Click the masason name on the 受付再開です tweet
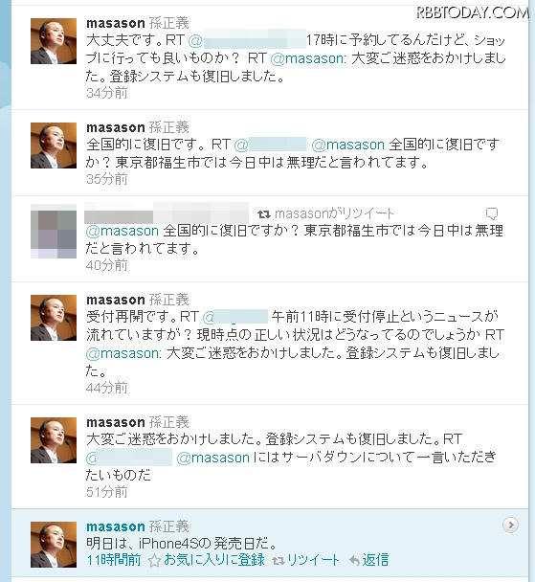The width and height of the screenshot is (535, 582). click(x=116, y=300)
